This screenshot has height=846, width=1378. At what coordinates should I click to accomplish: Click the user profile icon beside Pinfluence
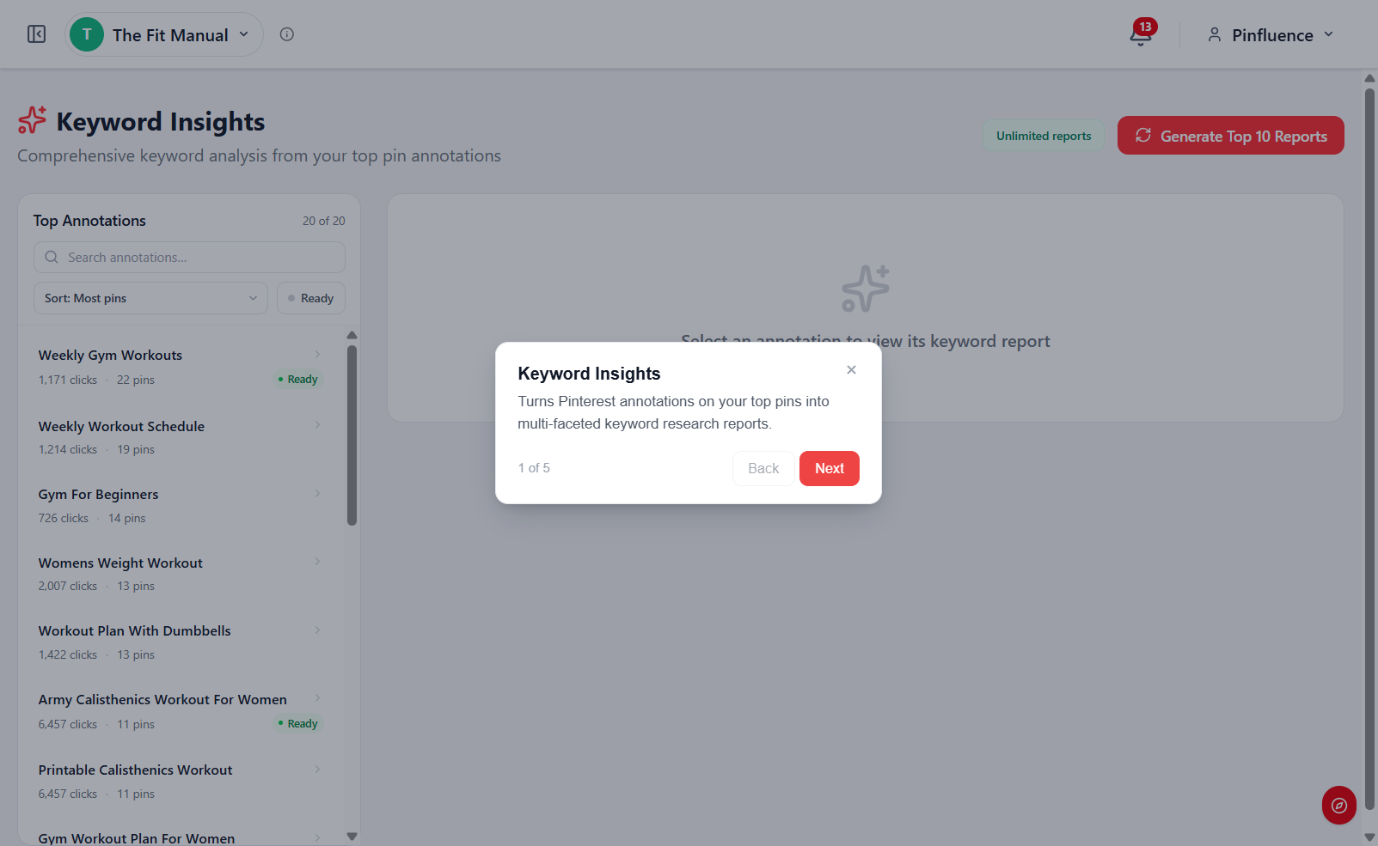point(1214,34)
